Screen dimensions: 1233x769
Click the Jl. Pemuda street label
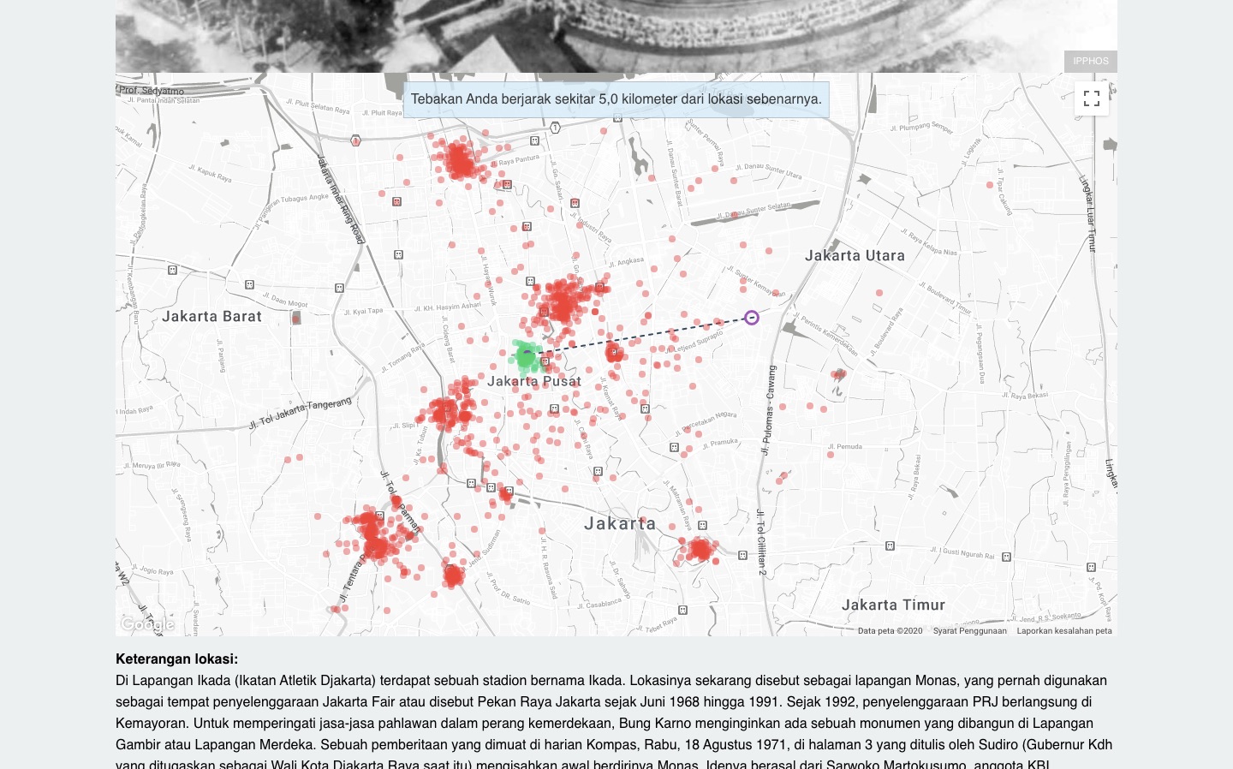coord(845,447)
